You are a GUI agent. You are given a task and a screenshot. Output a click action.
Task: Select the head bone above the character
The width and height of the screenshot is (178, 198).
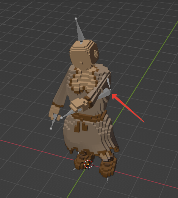[80, 31]
